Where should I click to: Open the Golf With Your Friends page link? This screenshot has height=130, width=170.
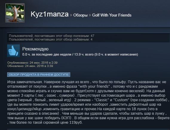[112, 15]
